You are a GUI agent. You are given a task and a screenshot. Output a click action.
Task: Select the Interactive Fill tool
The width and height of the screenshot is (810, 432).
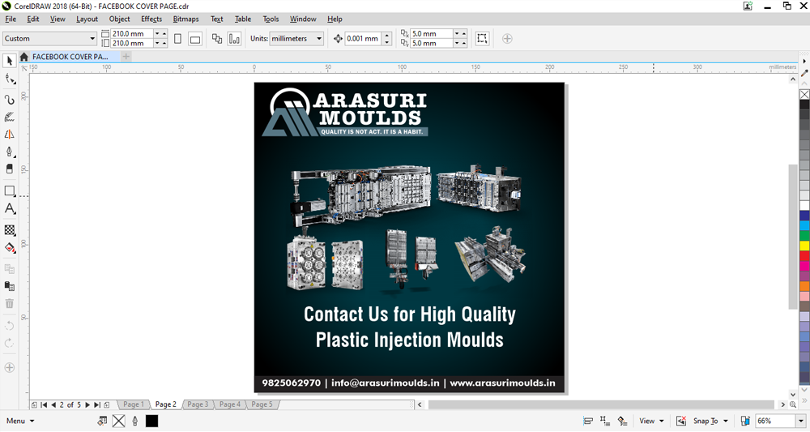[9, 247]
